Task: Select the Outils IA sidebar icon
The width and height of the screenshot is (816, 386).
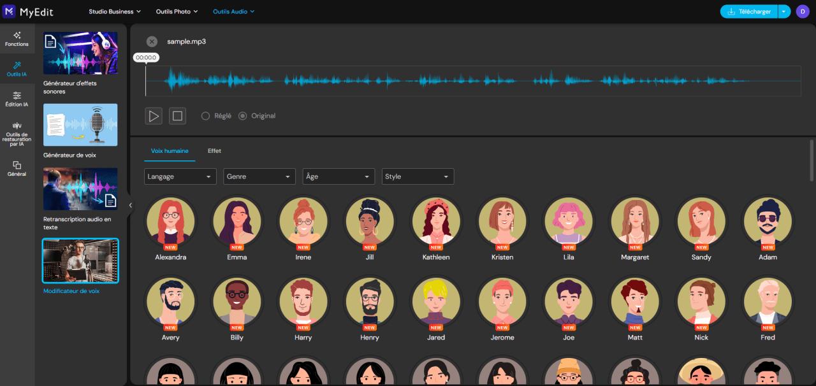Action: point(17,69)
